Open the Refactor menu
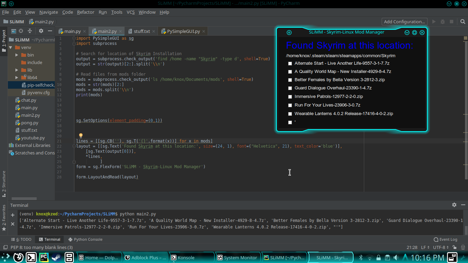 [85, 12]
